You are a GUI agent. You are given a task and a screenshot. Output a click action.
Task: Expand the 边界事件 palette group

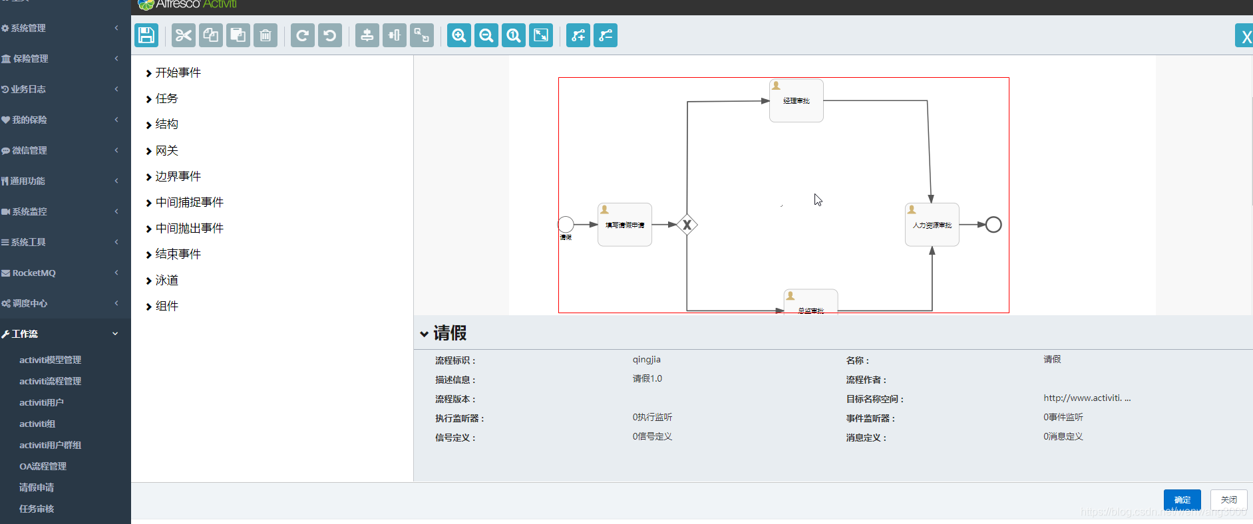(x=173, y=176)
